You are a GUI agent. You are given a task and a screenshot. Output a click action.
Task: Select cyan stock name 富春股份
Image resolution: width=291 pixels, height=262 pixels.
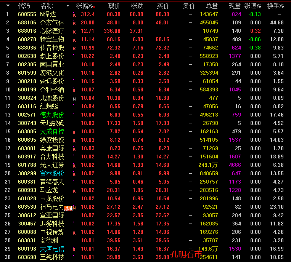click(52, 173)
